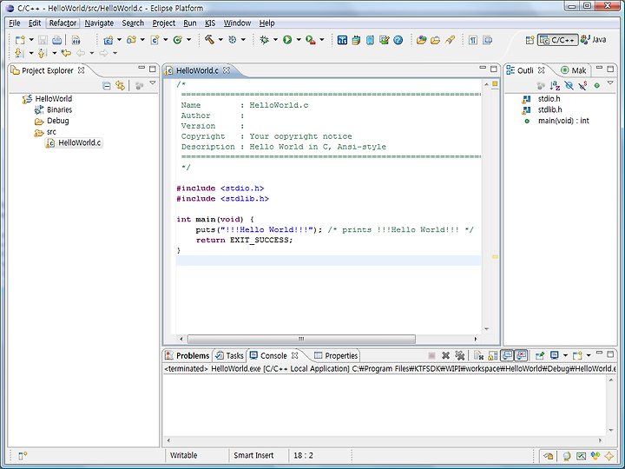Click the Next Annotation arrow icon
The height and width of the screenshot is (469, 625).
pos(19,53)
